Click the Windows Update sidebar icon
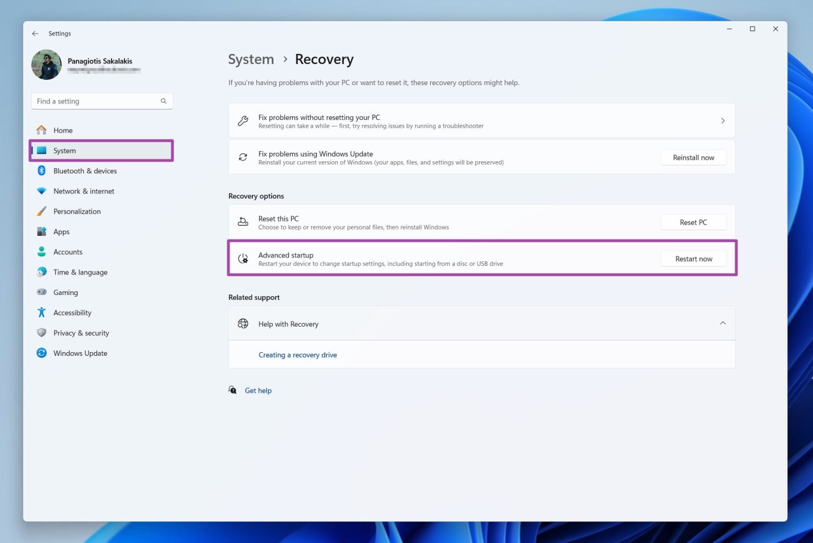Image resolution: width=813 pixels, height=543 pixels. click(41, 353)
